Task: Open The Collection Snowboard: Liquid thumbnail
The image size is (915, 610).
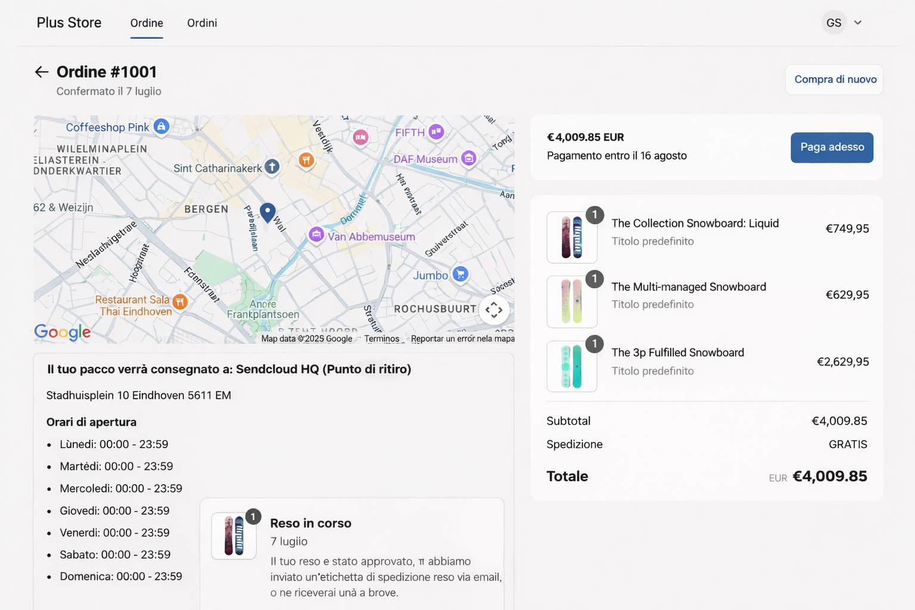Action: [x=572, y=237]
